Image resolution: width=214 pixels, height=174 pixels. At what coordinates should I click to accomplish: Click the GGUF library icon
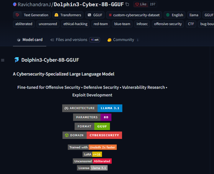point(89,15)
